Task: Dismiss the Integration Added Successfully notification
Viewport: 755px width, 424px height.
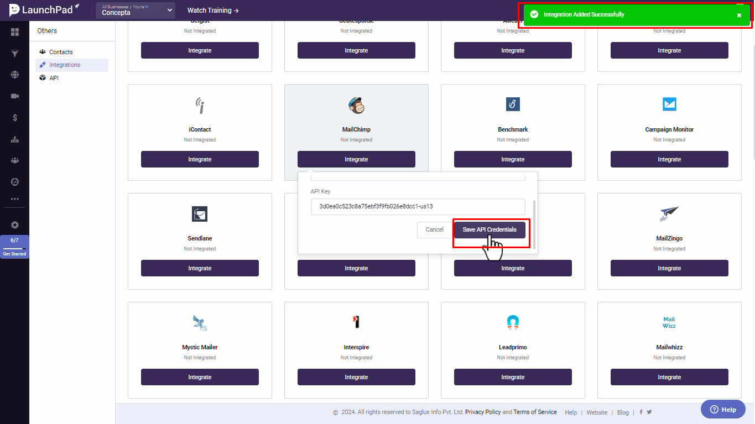Action: (739, 15)
